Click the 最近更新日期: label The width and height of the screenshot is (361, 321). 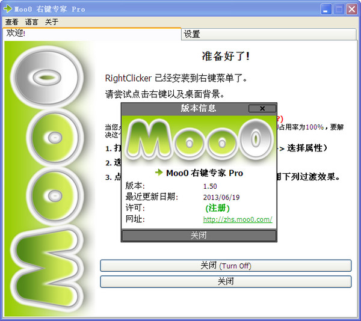click(x=152, y=197)
